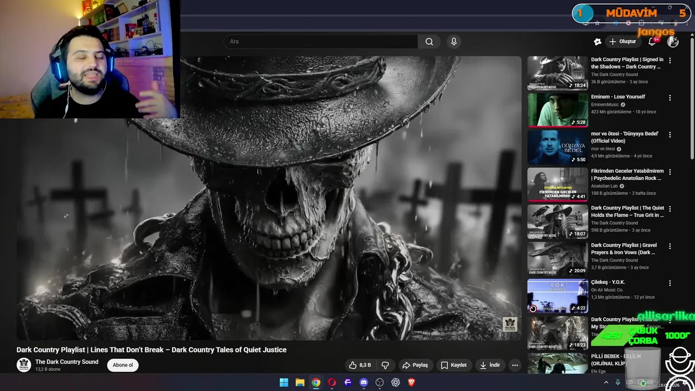Start voice search with the microphone icon

(x=454, y=42)
